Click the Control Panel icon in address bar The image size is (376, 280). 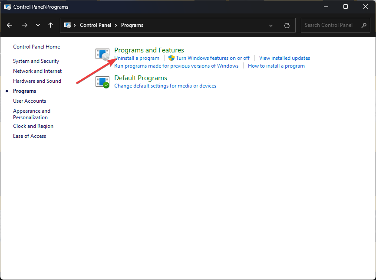(x=67, y=25)
